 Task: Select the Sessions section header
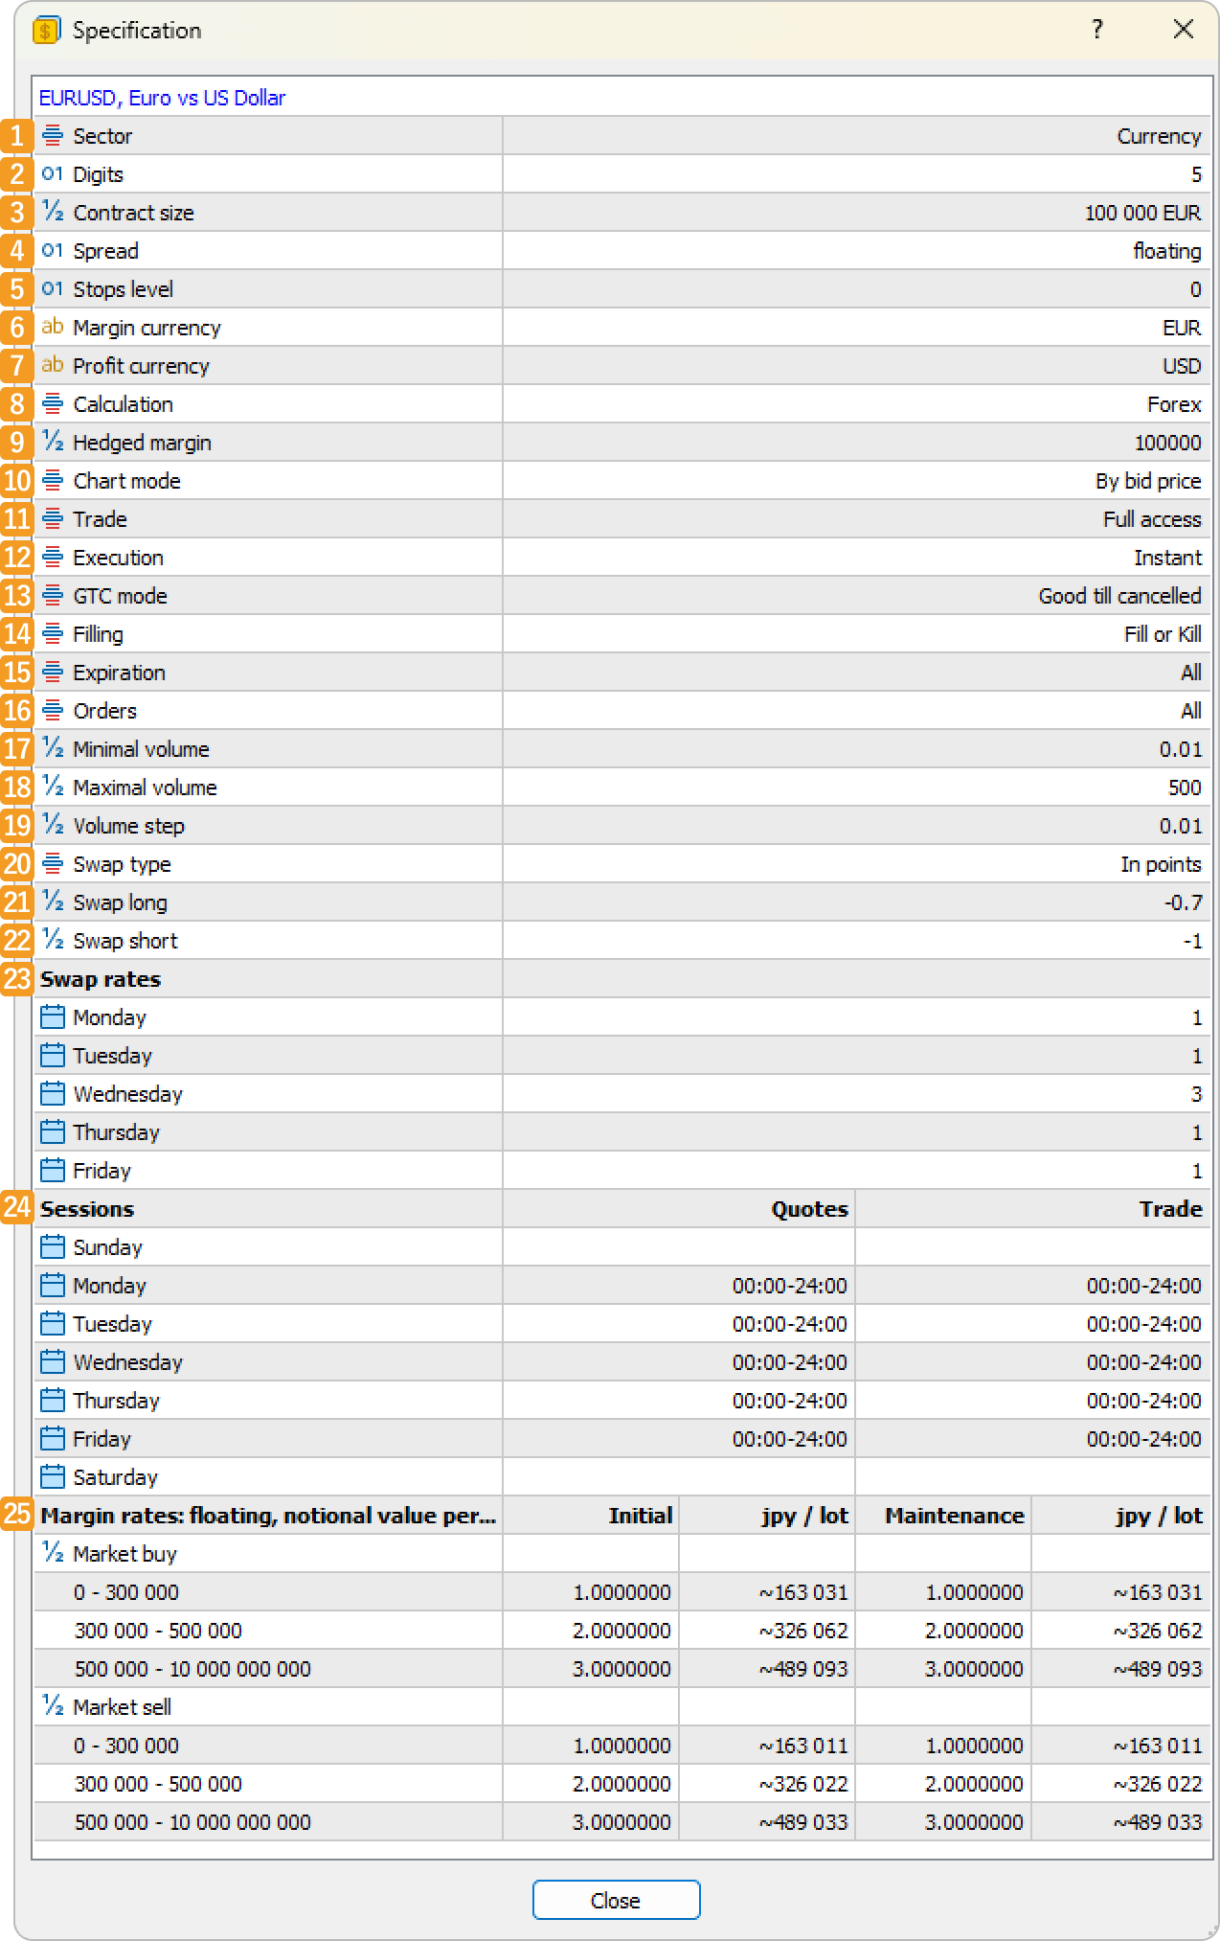[x=87, y=1209]
